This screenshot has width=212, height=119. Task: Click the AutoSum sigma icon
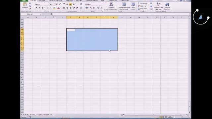point(151,3)
